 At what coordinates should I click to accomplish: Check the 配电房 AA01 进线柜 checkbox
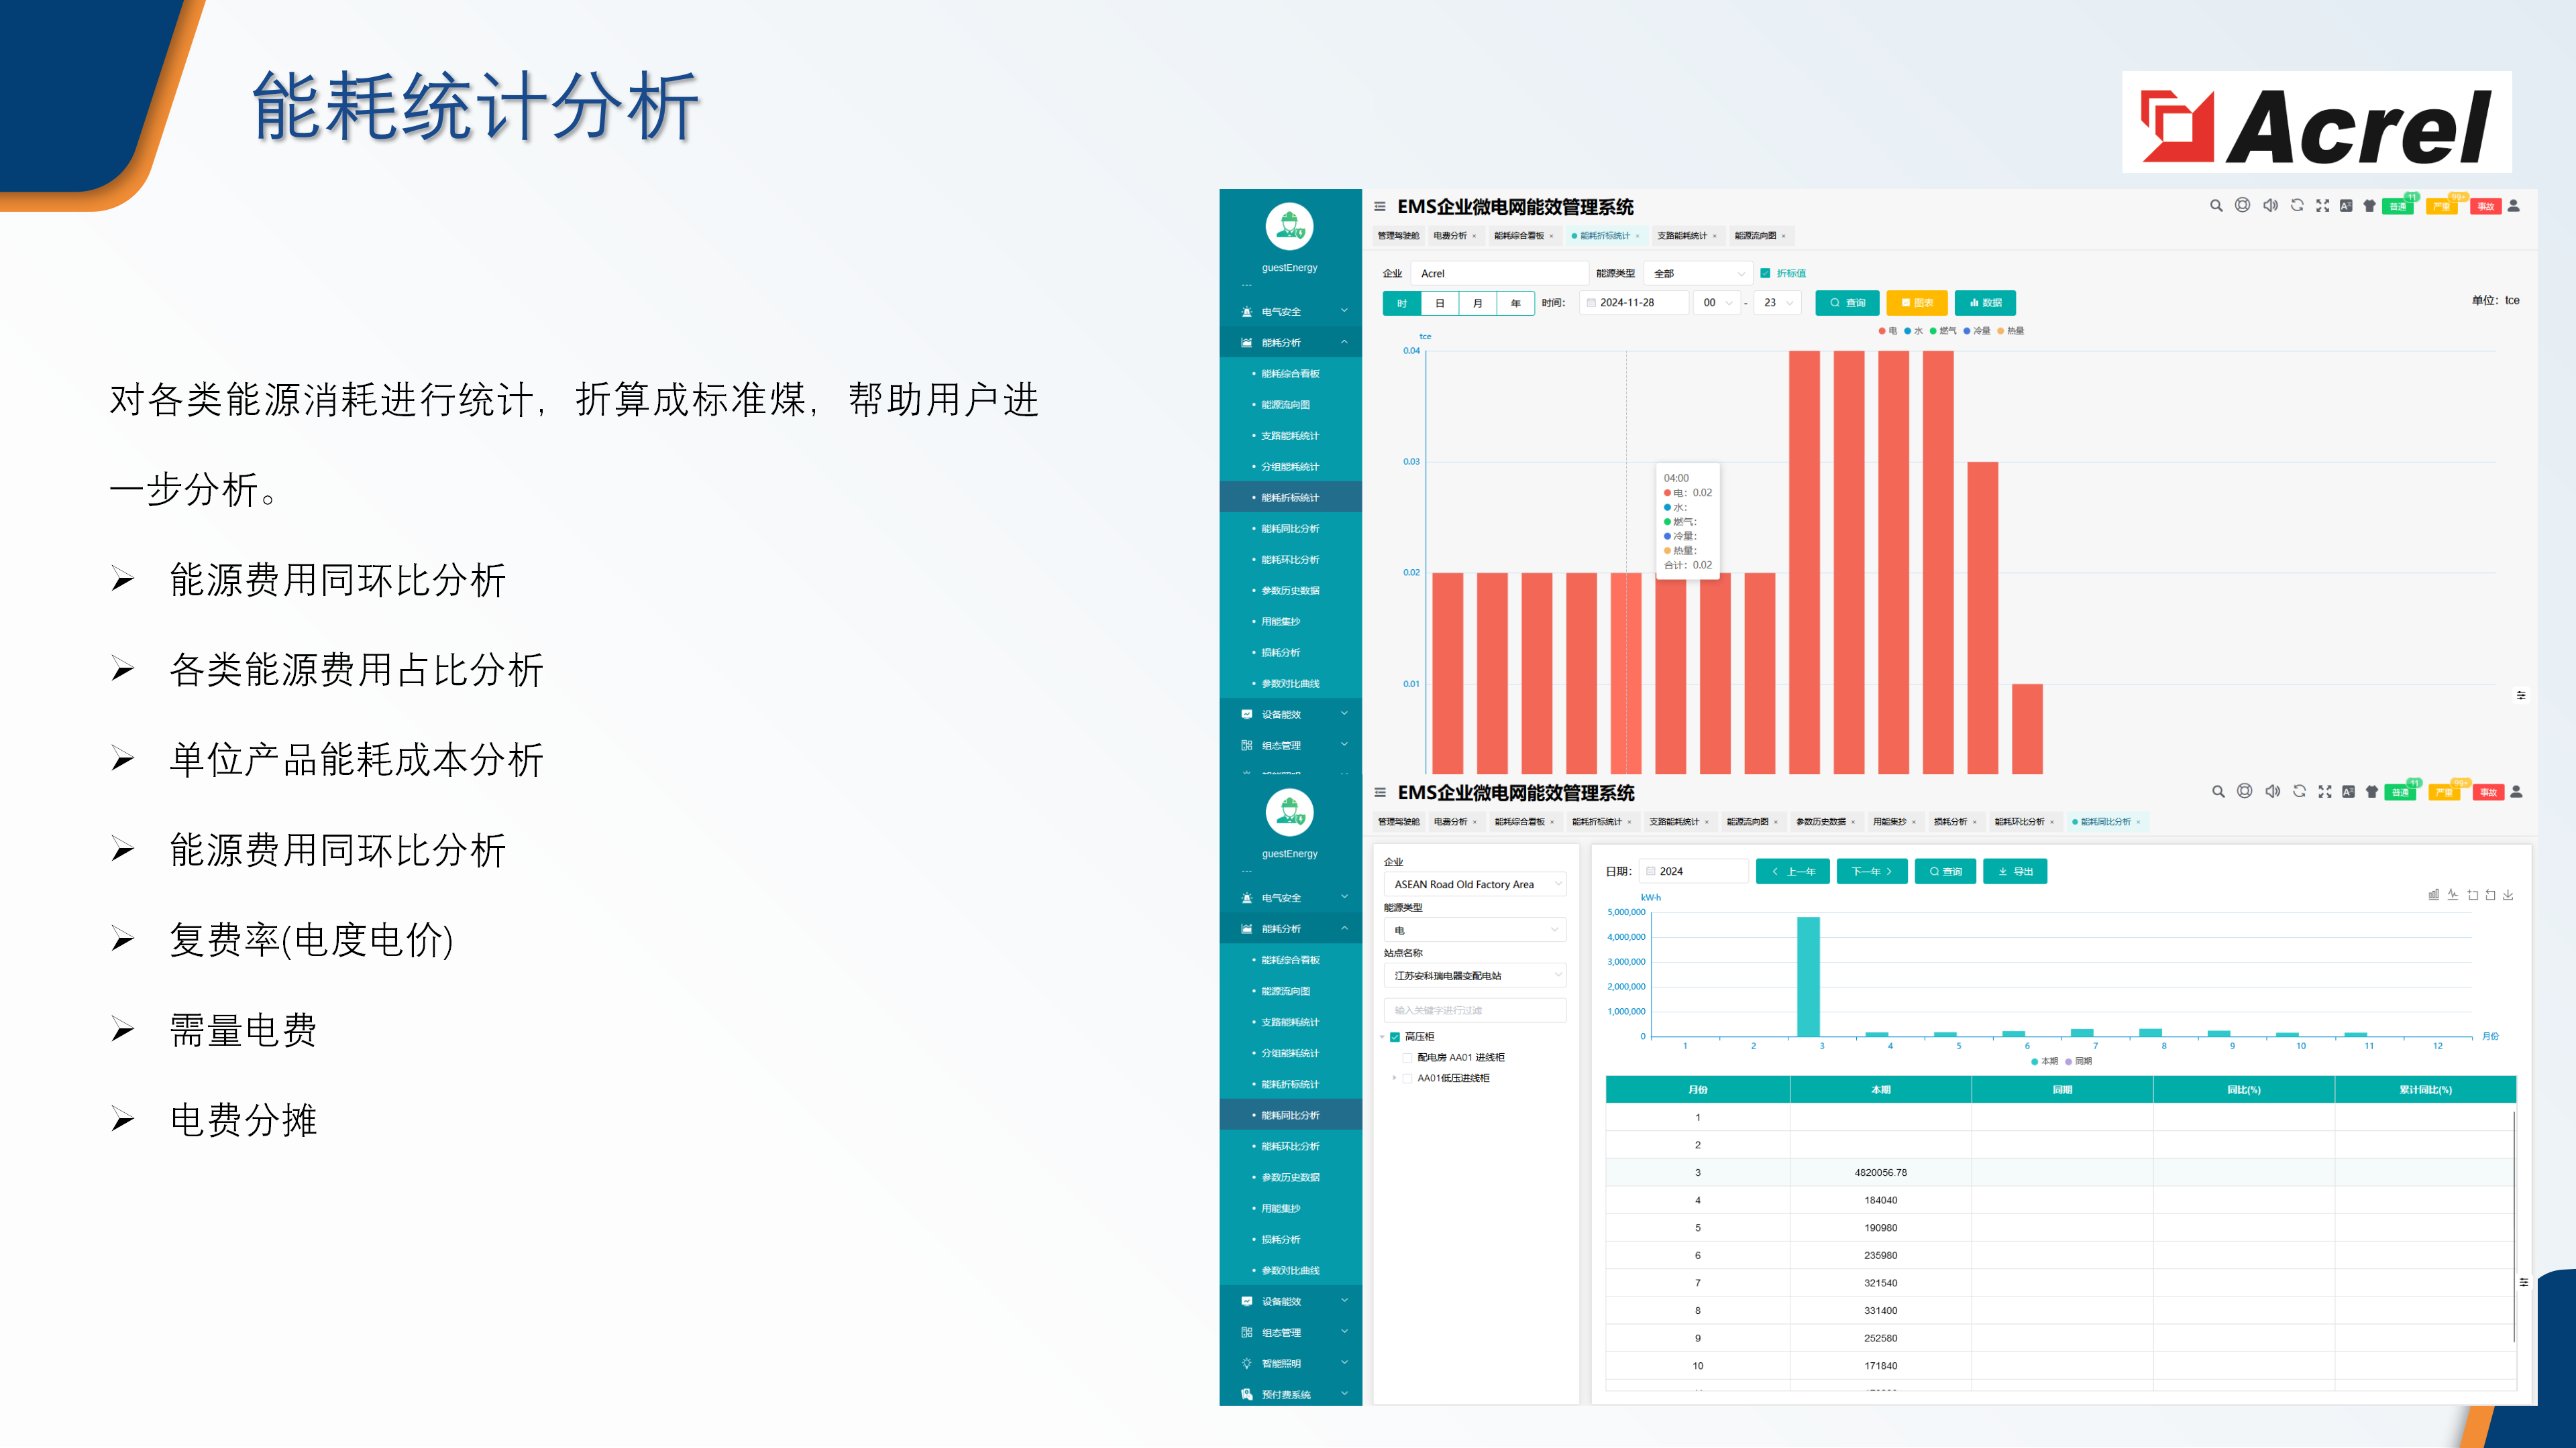[1407, 1057]
